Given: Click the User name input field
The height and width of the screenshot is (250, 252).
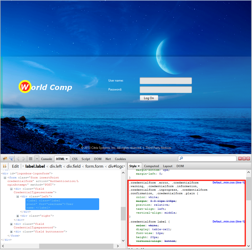Looking at the screenshot, I should [166, 81].
